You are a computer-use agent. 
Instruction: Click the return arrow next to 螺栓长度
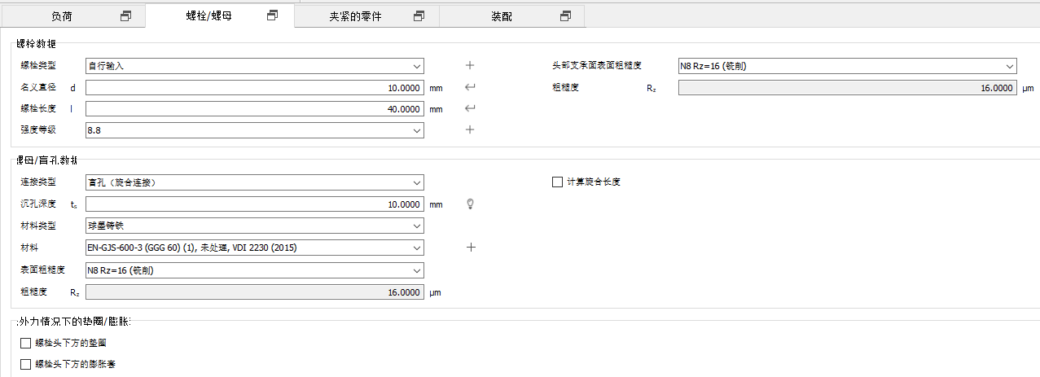(469, 108)
